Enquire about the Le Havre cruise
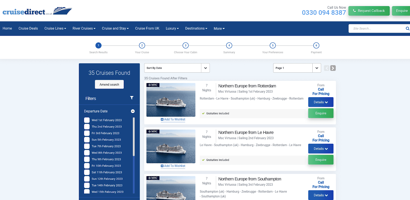The height and width of the screenshot is (200, 410). 321,160
